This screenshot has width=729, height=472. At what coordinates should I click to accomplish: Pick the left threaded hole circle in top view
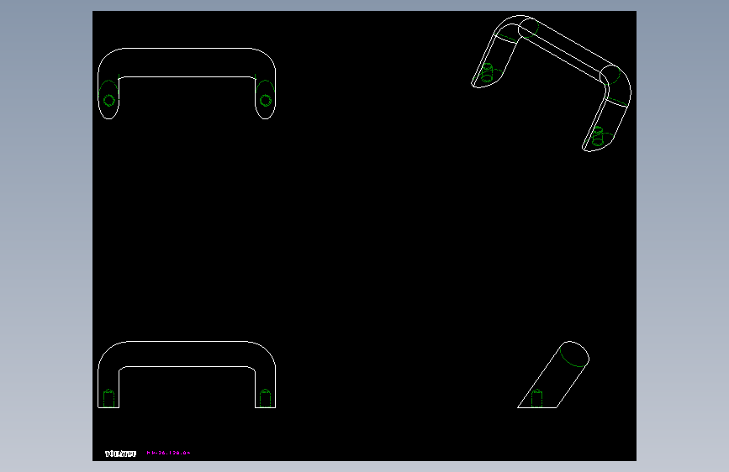[109, 100]
